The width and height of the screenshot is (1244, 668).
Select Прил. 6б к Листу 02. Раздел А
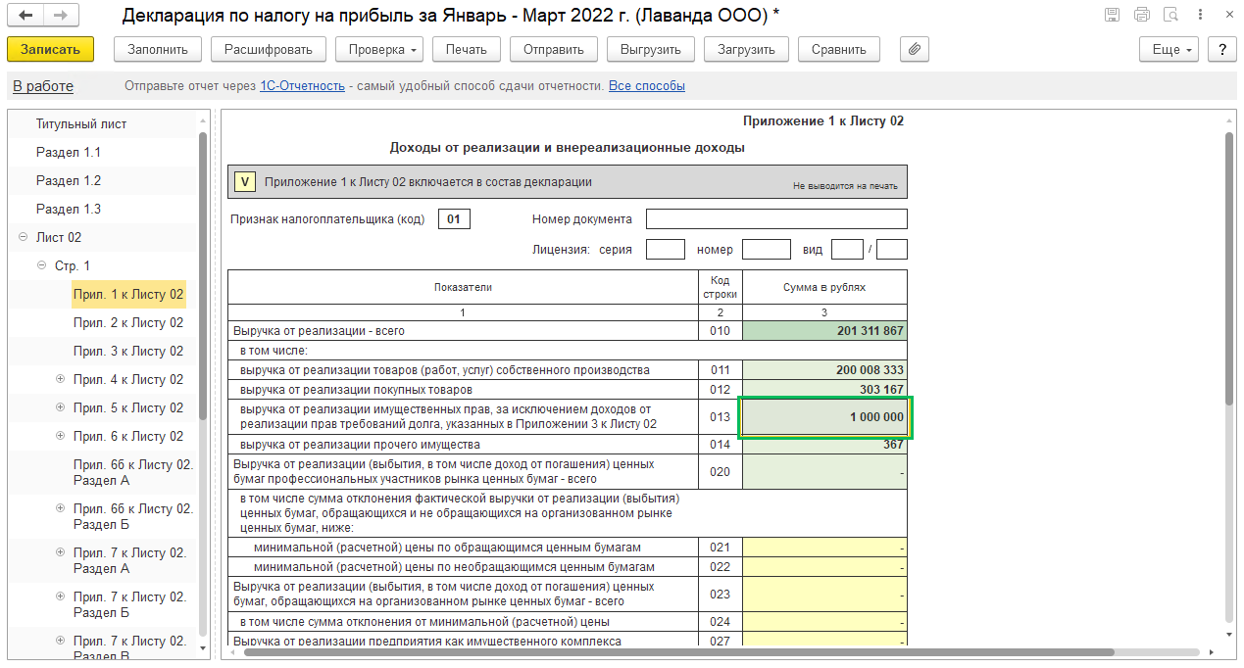click(x=133, y=472)
